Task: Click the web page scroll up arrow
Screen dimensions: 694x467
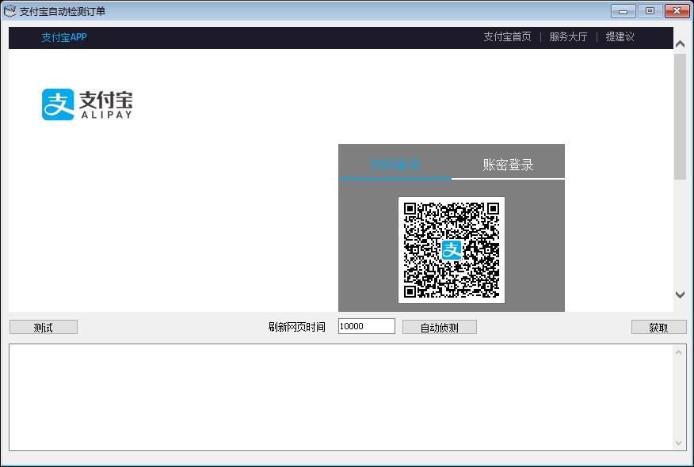Action: click(681, 44)
